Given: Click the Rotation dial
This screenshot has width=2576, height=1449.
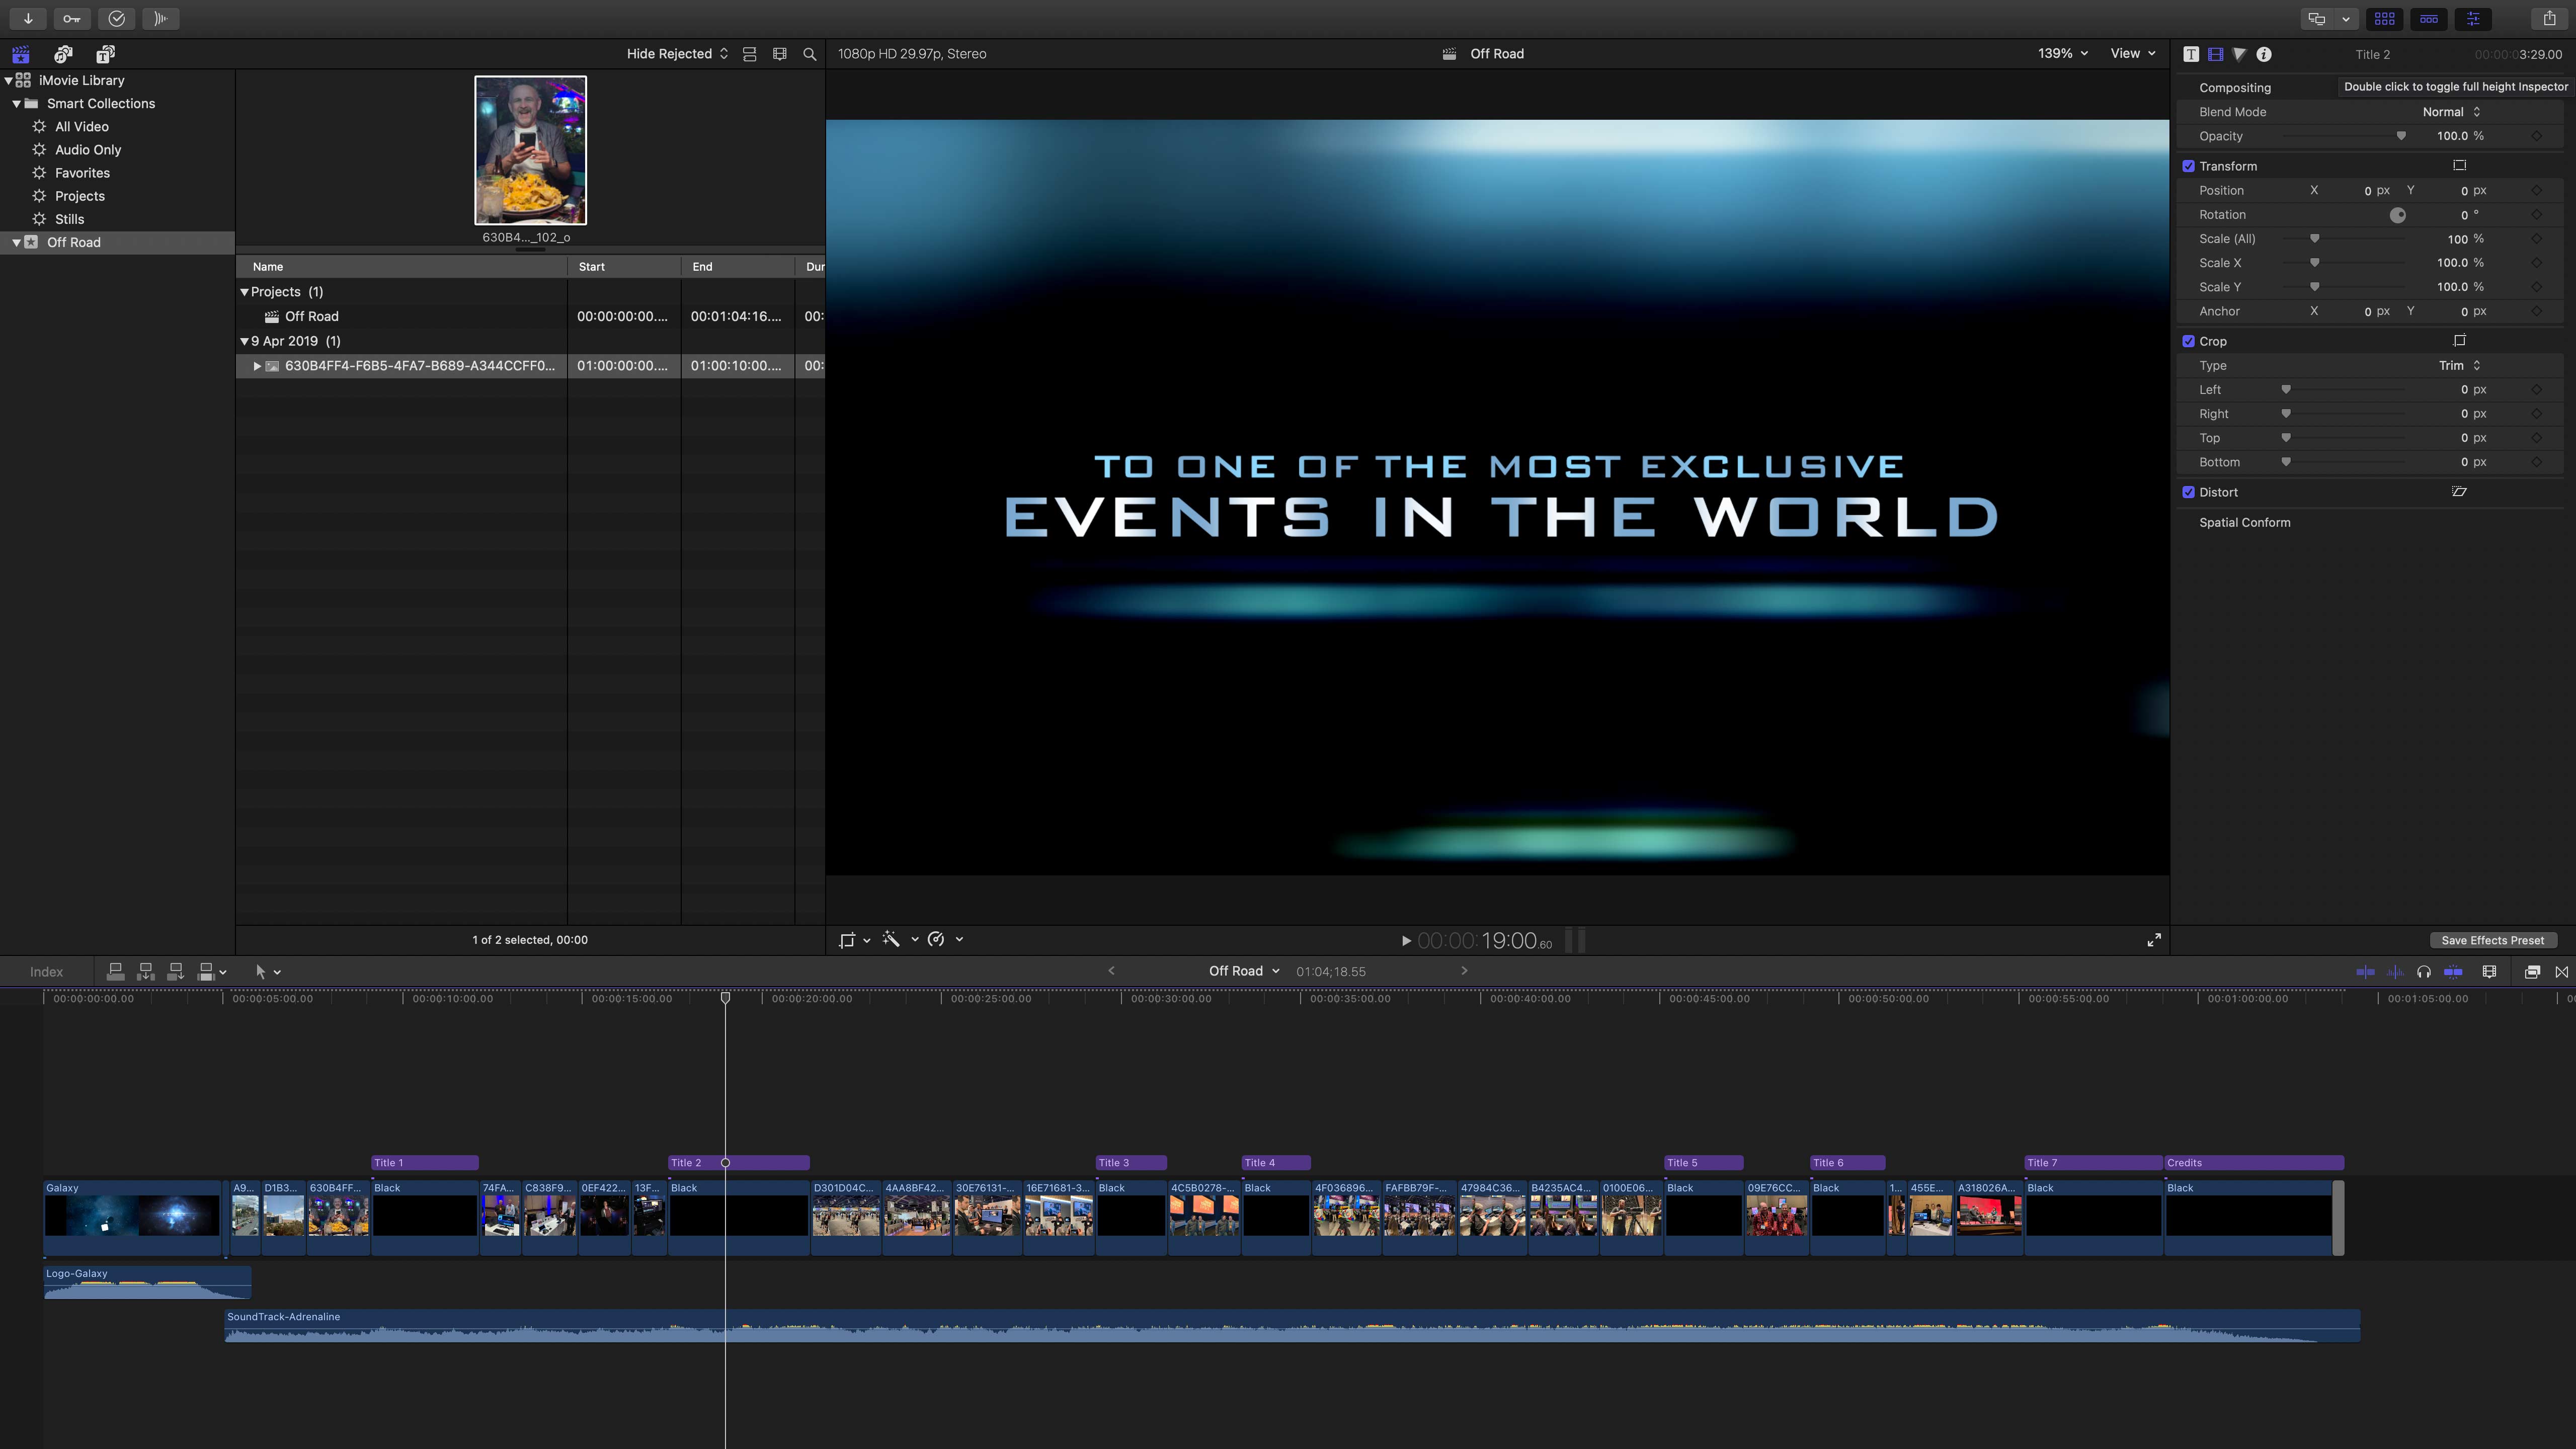Looking at the screenshot, I should pos(2398,215).
